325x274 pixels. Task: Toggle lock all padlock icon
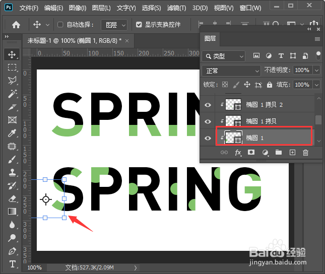270,85
